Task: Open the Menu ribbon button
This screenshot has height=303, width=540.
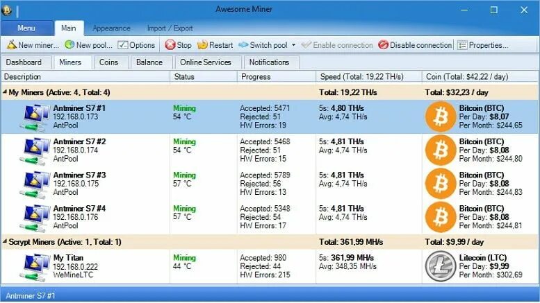Action: click(x=26, y=28)
